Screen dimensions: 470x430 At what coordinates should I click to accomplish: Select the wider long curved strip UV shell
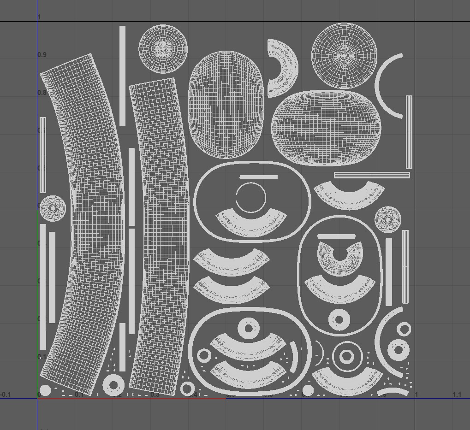[97, 224]
